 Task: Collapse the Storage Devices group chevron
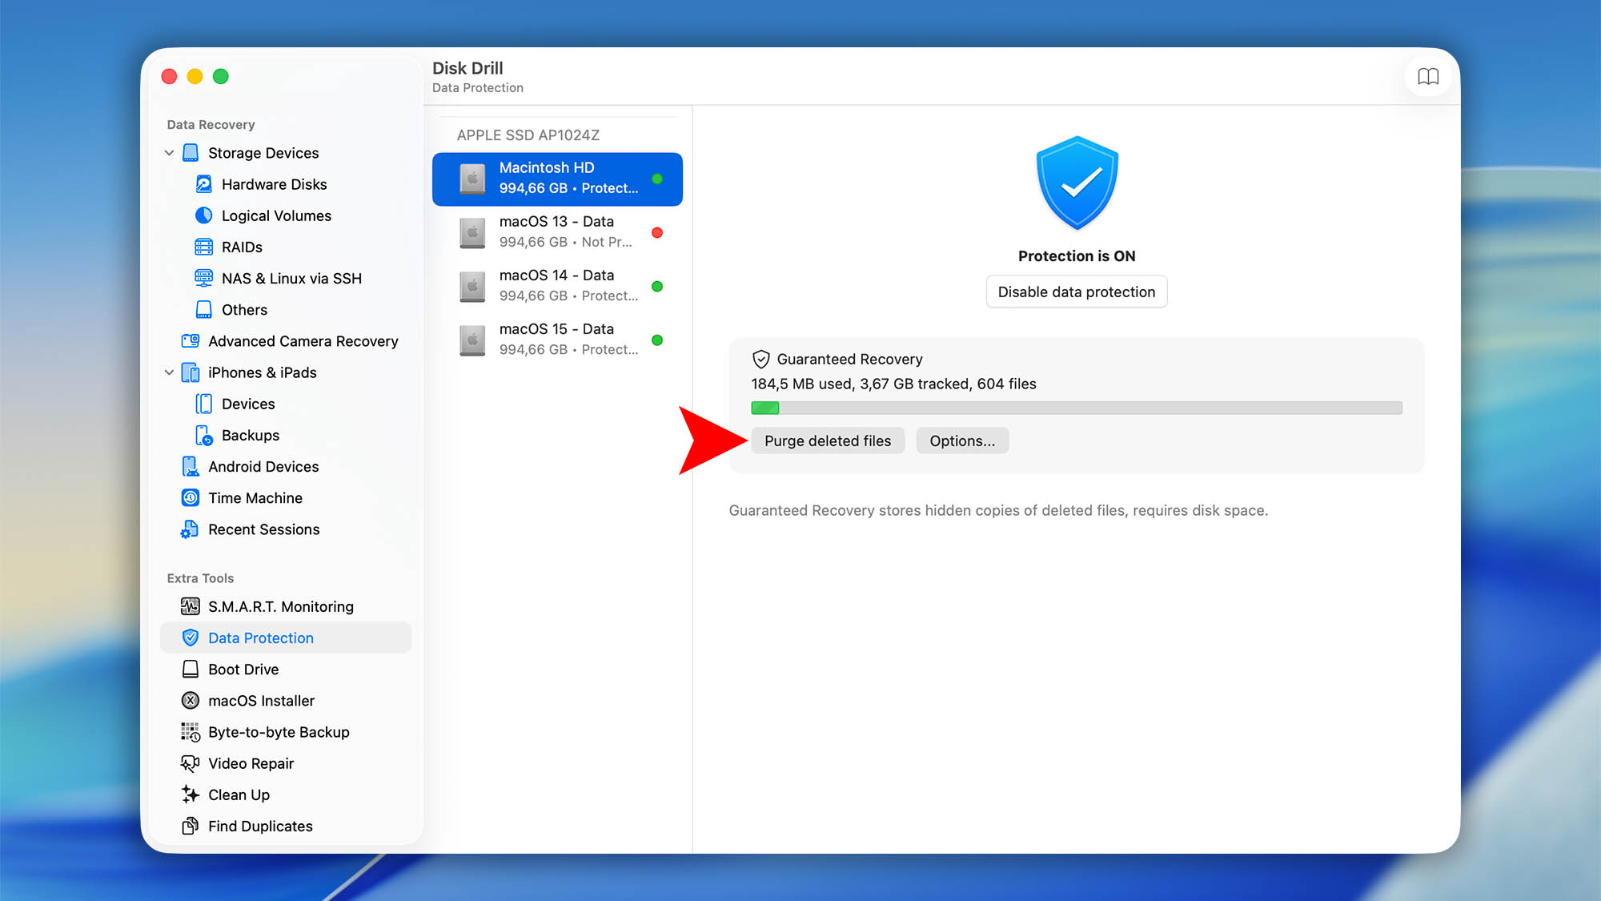pos(169,153)
